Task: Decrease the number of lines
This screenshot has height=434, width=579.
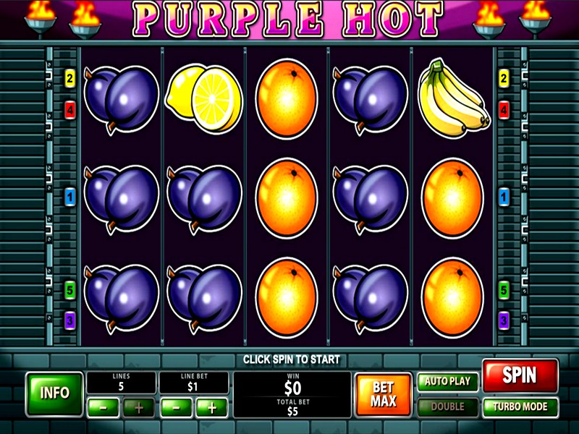Action: click(x=103, y=407)
